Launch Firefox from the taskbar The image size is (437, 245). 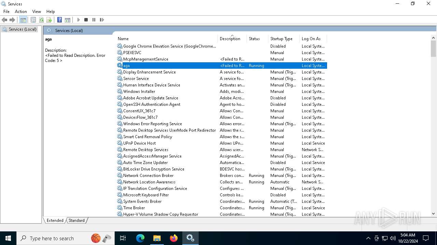point(173,238)
